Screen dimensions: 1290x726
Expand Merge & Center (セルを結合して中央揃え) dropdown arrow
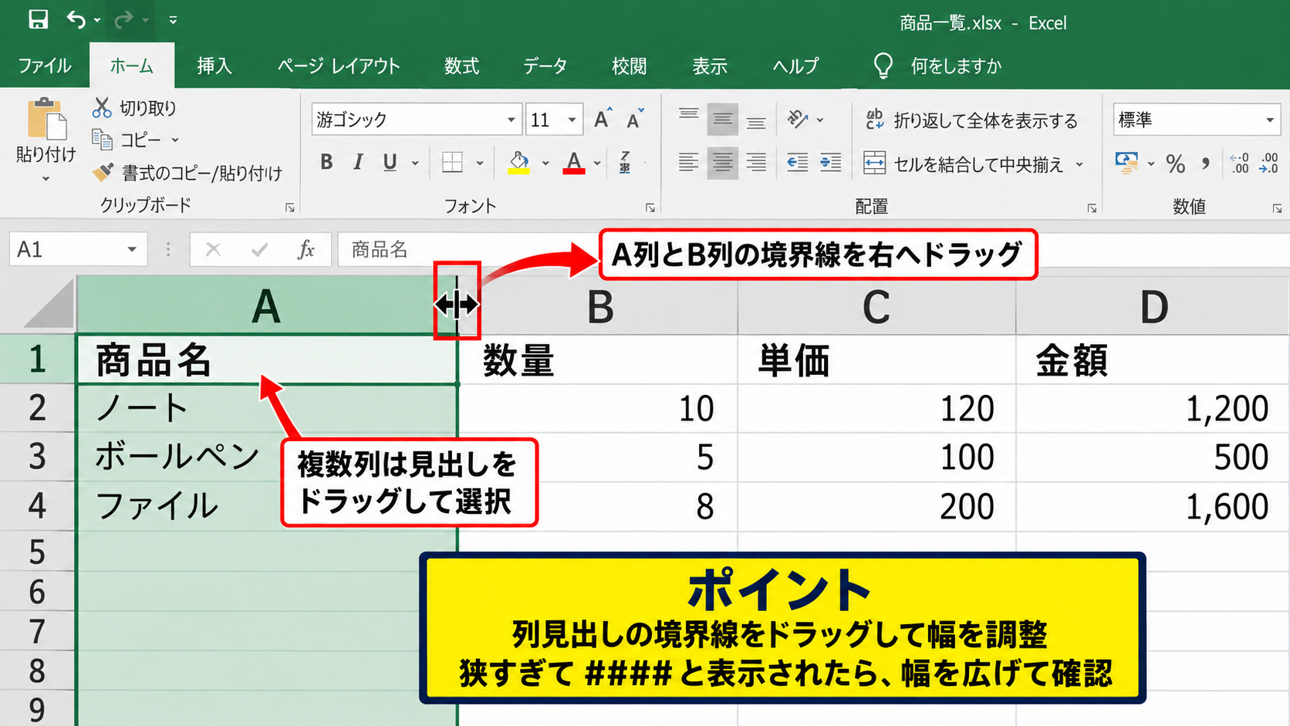pos(1079,164)
